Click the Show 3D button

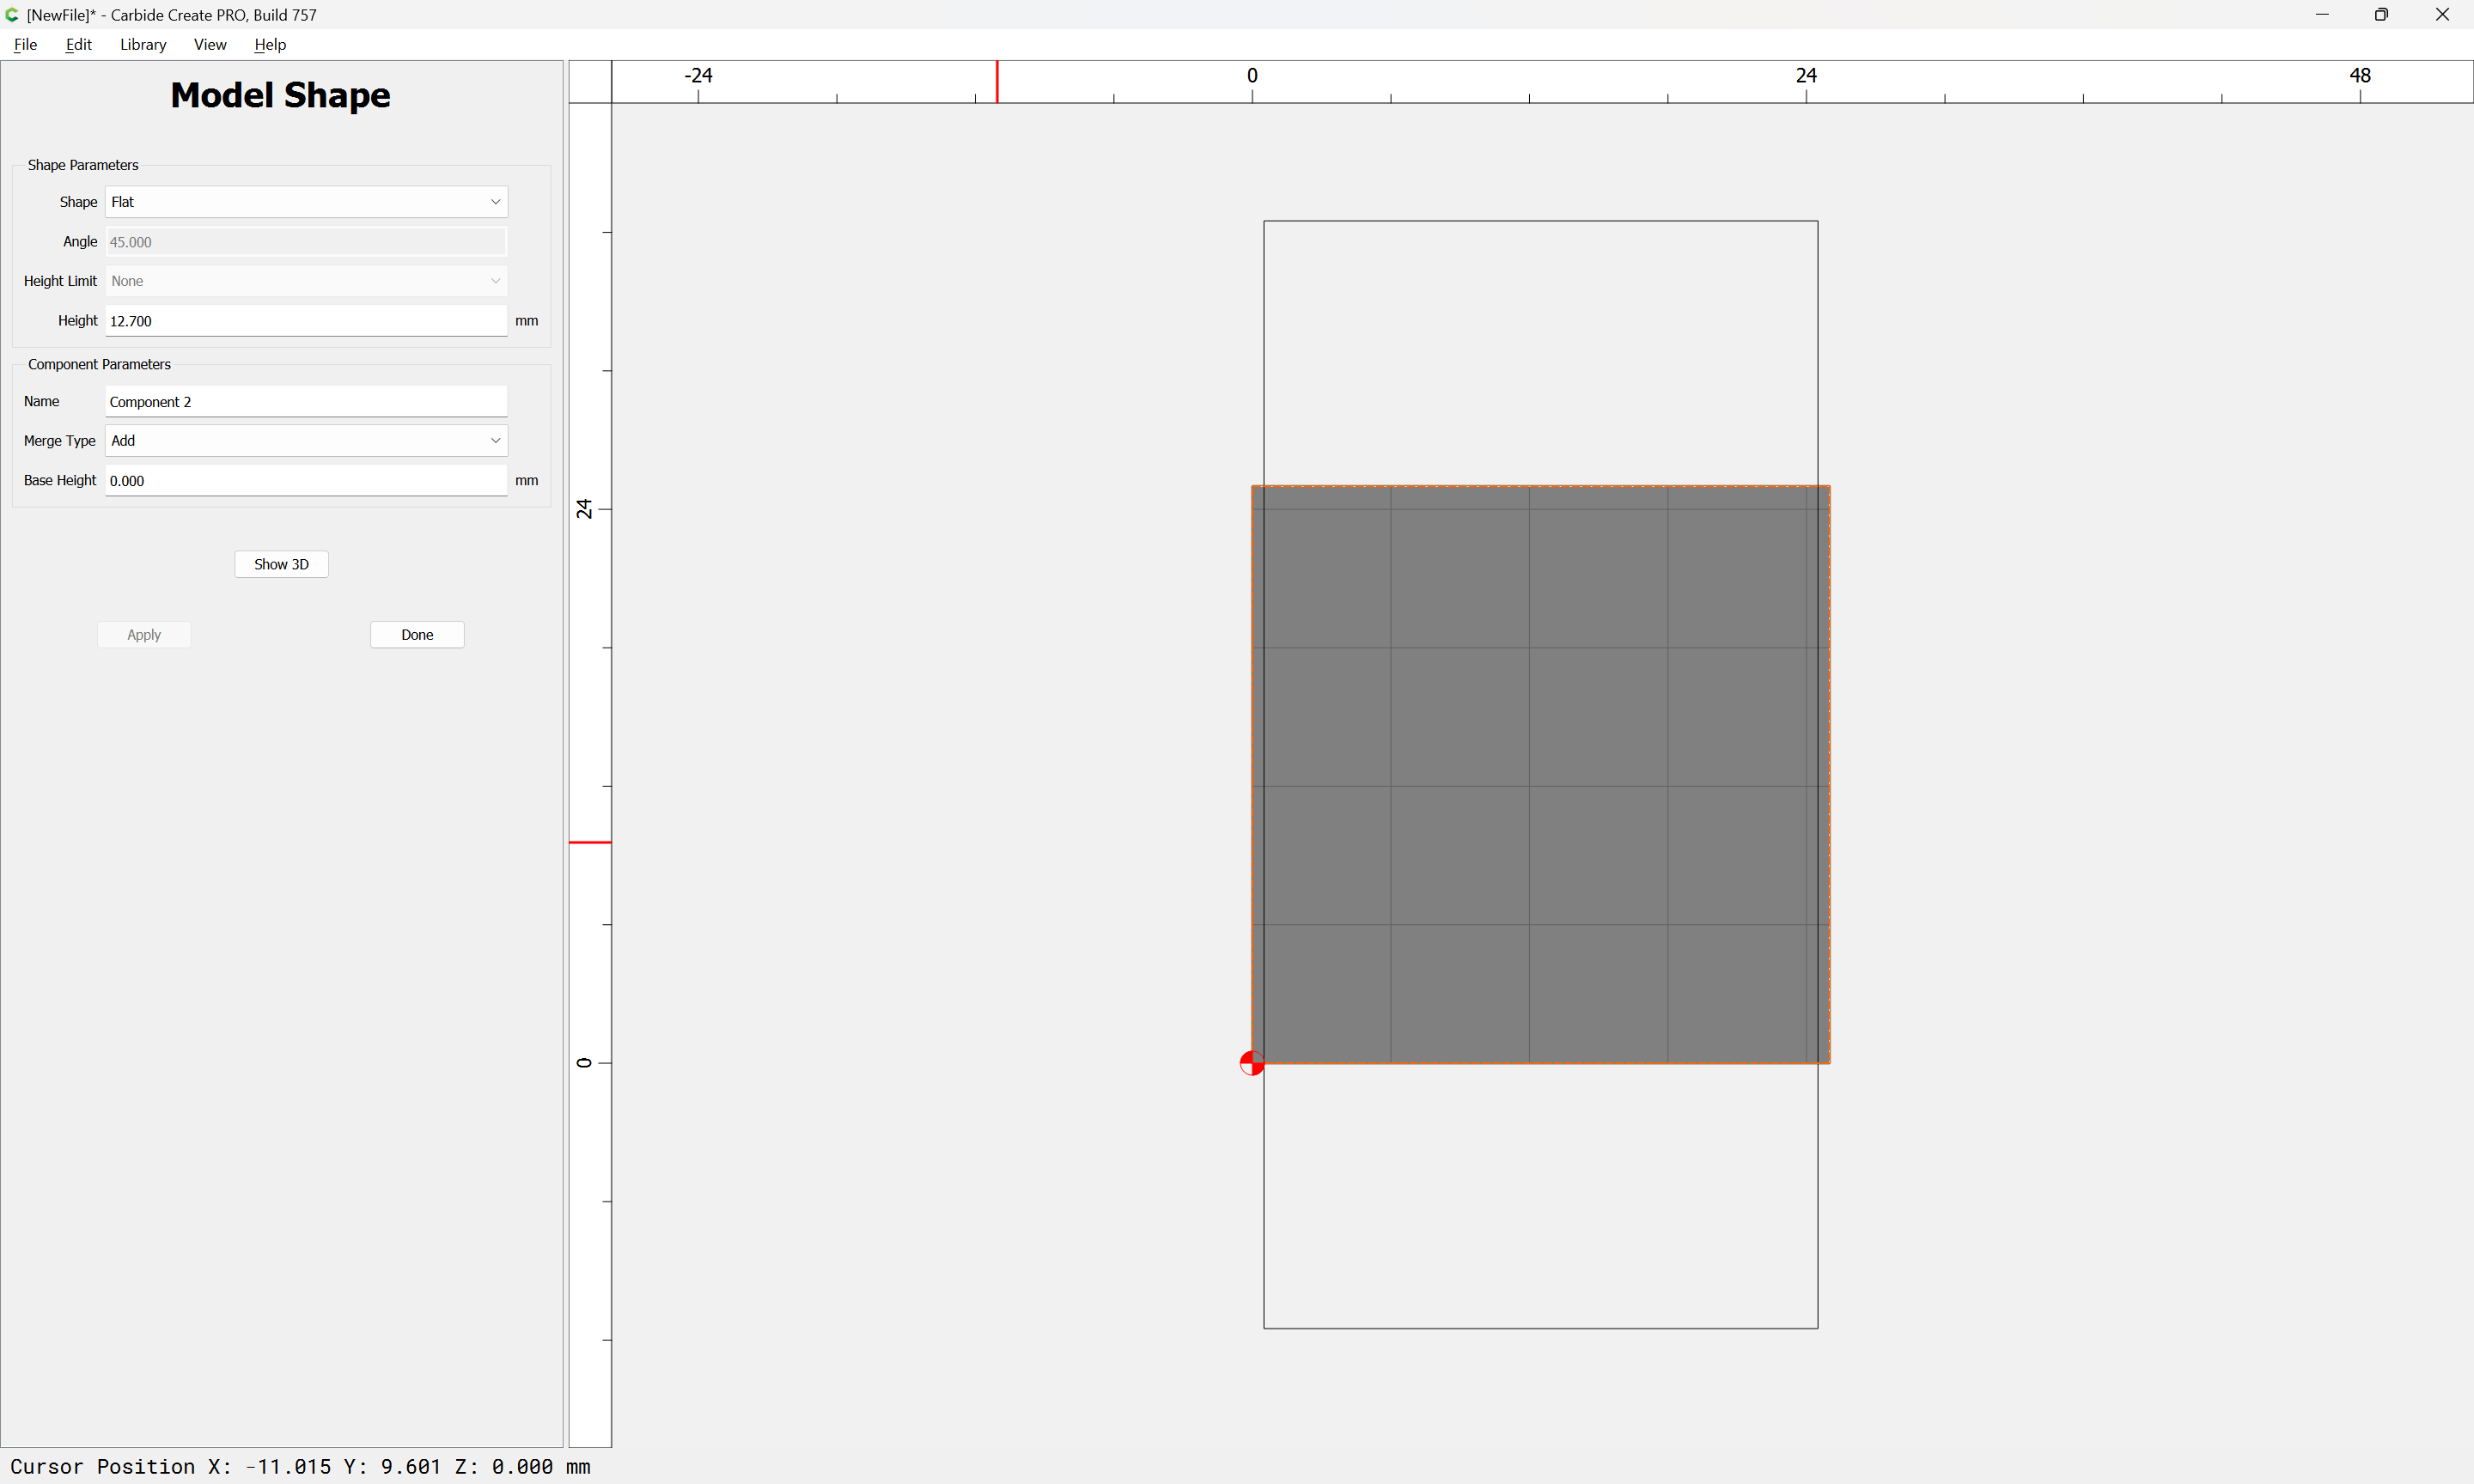pyautogui.click(x=281, y=564)
